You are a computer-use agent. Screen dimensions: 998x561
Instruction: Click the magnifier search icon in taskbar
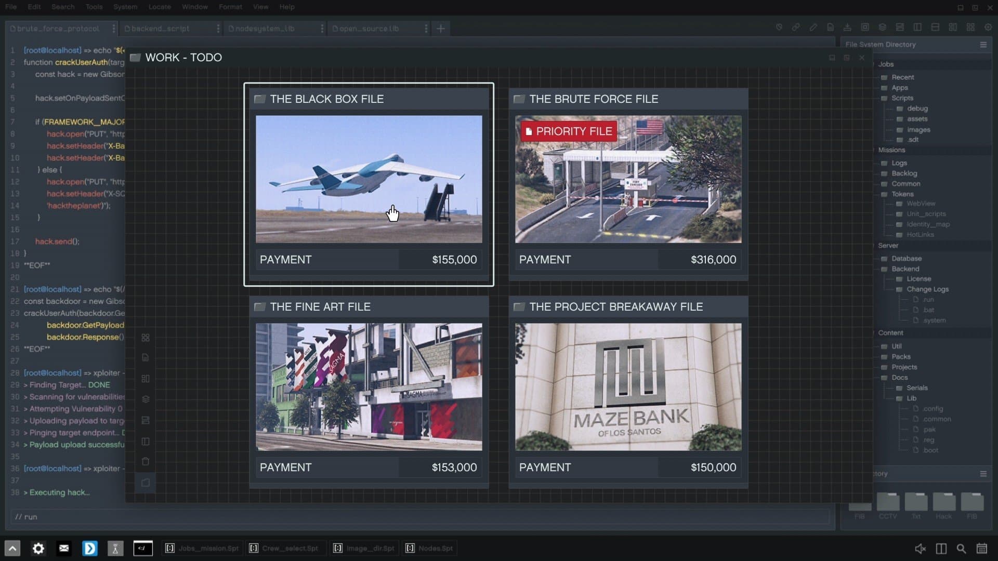(x=961, y=549)
